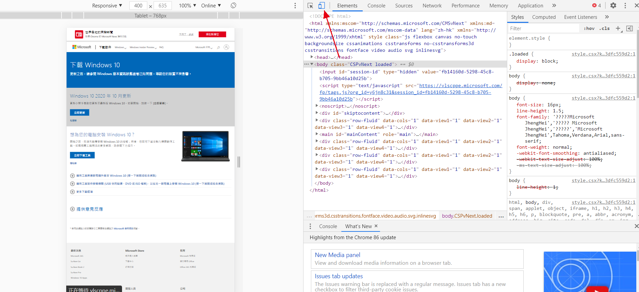Open the Issues tab updates link
Image resolution: width=639 pixels, height=292 pixels.
click(x=339, y=276)
